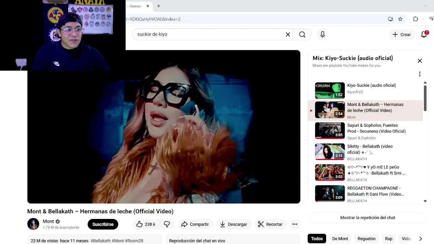
Task: Open the Mont channel avatar
Action: 33,224
